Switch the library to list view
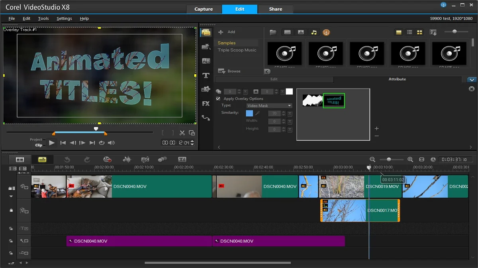This screenshot has height=268, width=478. point(409,32)
